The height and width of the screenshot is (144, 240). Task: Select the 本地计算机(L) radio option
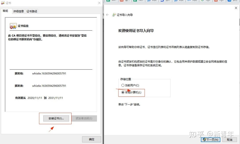tap(131, 92)
